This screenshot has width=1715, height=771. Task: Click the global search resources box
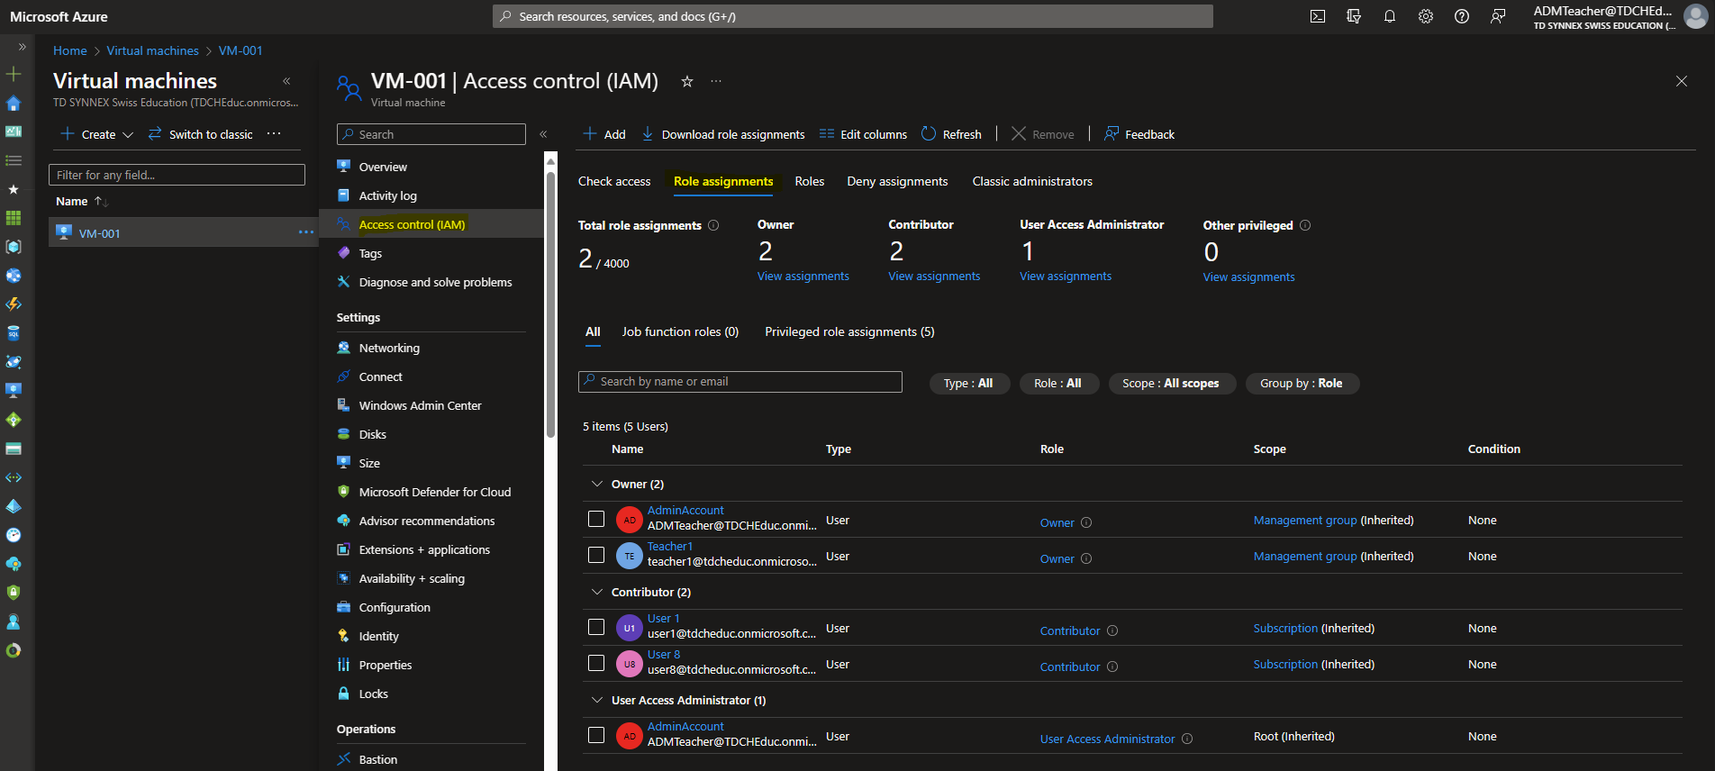[x=853, y=16]
